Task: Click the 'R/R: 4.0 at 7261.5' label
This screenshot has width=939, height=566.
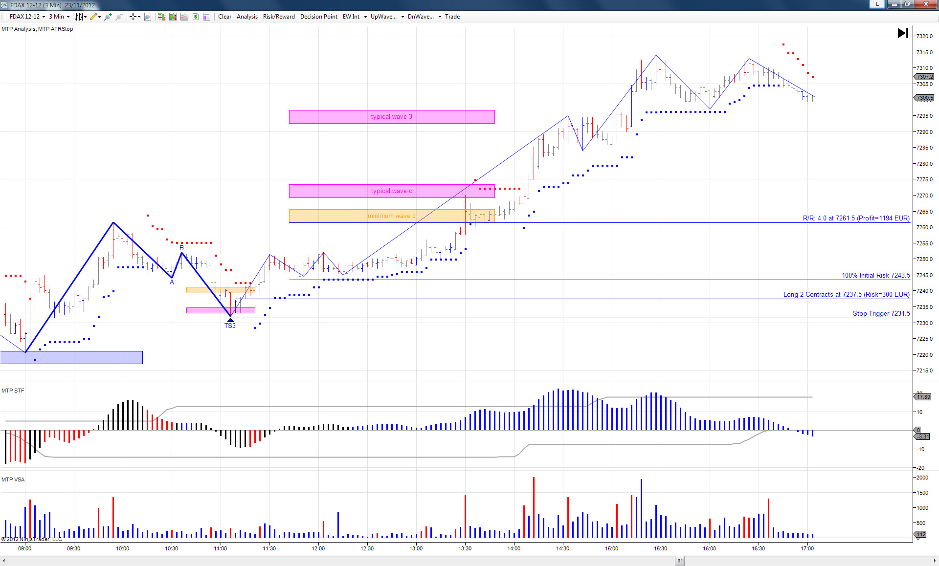Action: (x=856, y=218)
